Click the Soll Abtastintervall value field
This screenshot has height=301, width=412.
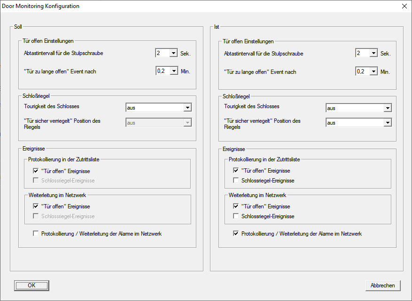pos(162,53)
